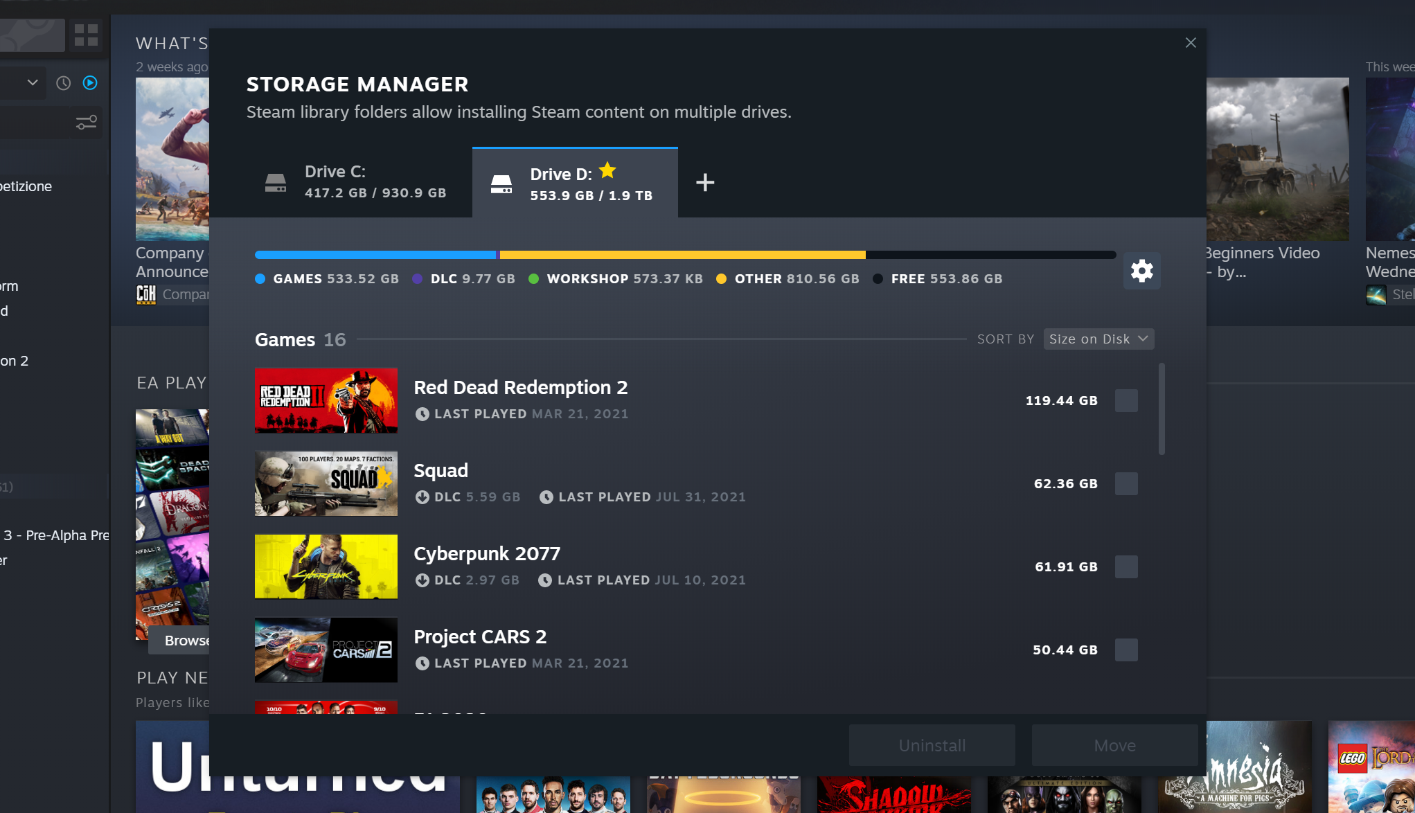Open the Shadow Warrior cover in library shelf
Image resolution: width=1415 pixels, height=813 pixels.
(894, 794)
